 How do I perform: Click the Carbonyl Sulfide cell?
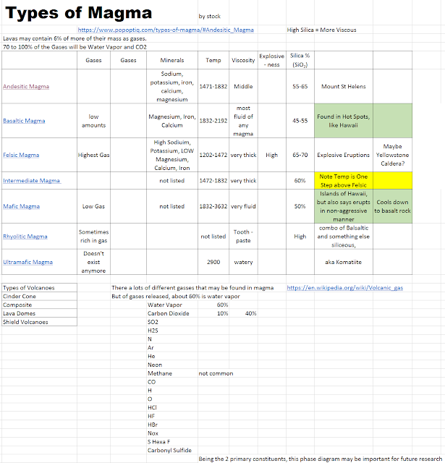(x=172, y=451)
